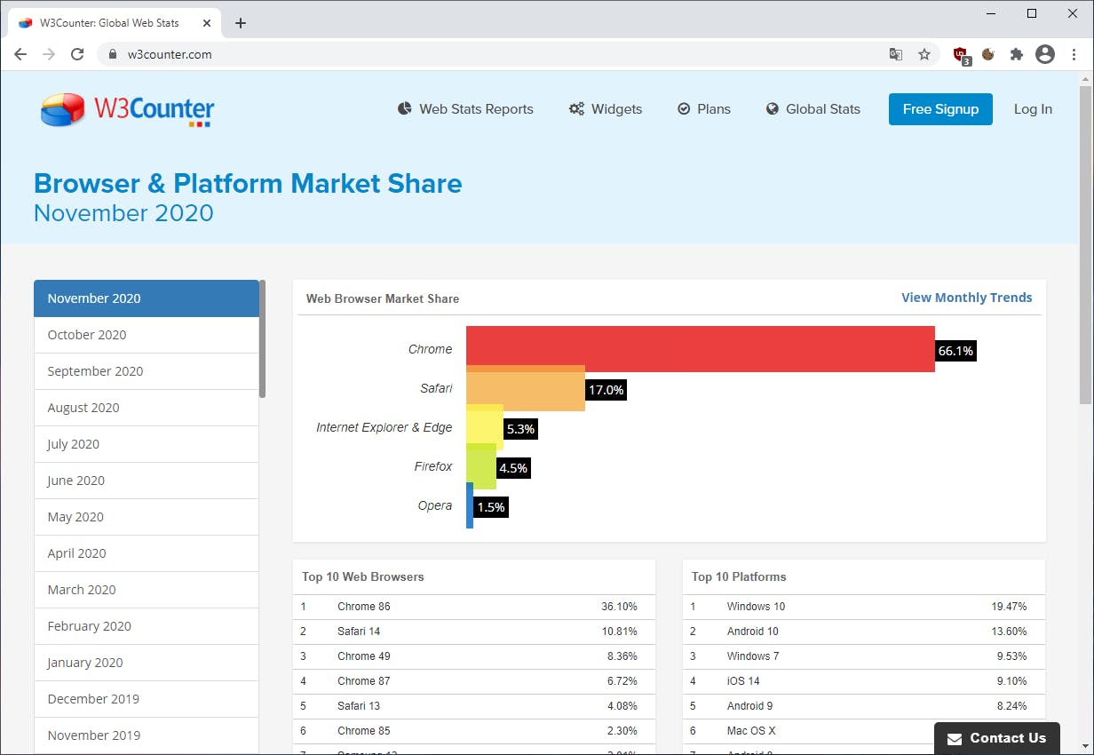
Task: Click the Safari 13 table row
Action: (474, 706)
